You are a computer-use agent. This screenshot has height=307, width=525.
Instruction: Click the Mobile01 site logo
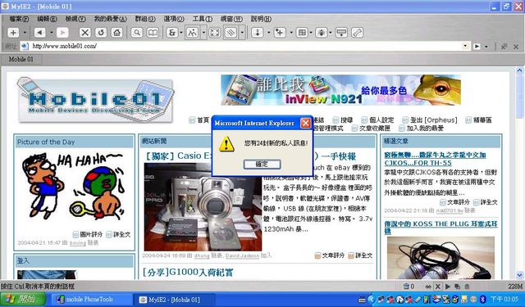pyautogui.click(x=95, y=100)
